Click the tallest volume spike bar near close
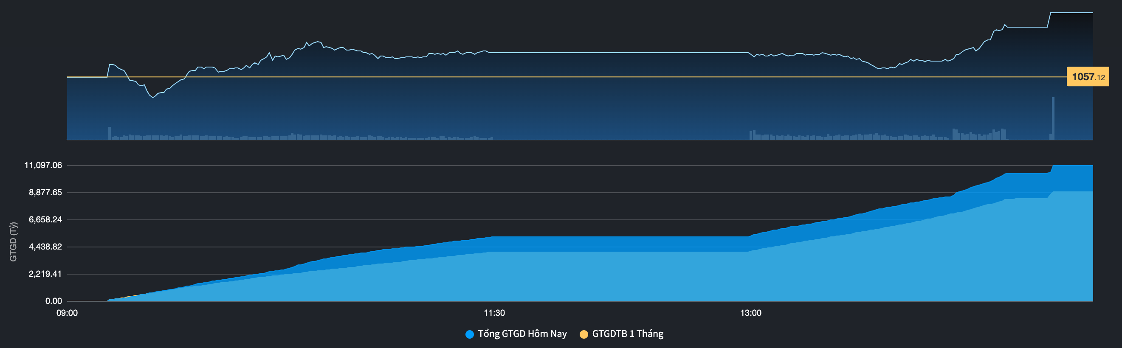 click(x=1053, y=118)
